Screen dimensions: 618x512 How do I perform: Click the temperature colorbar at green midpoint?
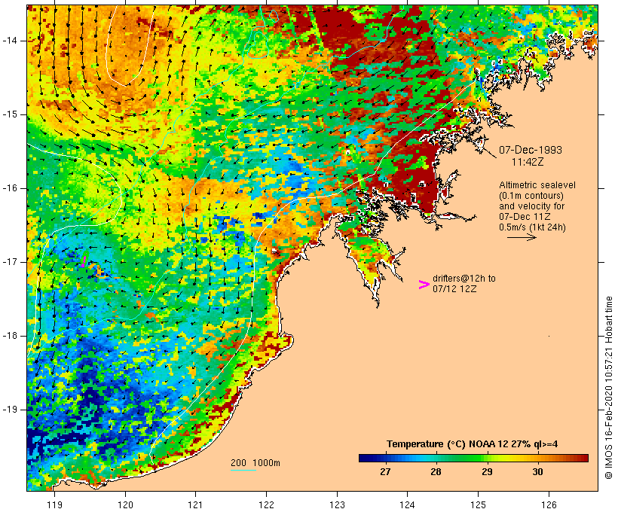tap(473, 458)
